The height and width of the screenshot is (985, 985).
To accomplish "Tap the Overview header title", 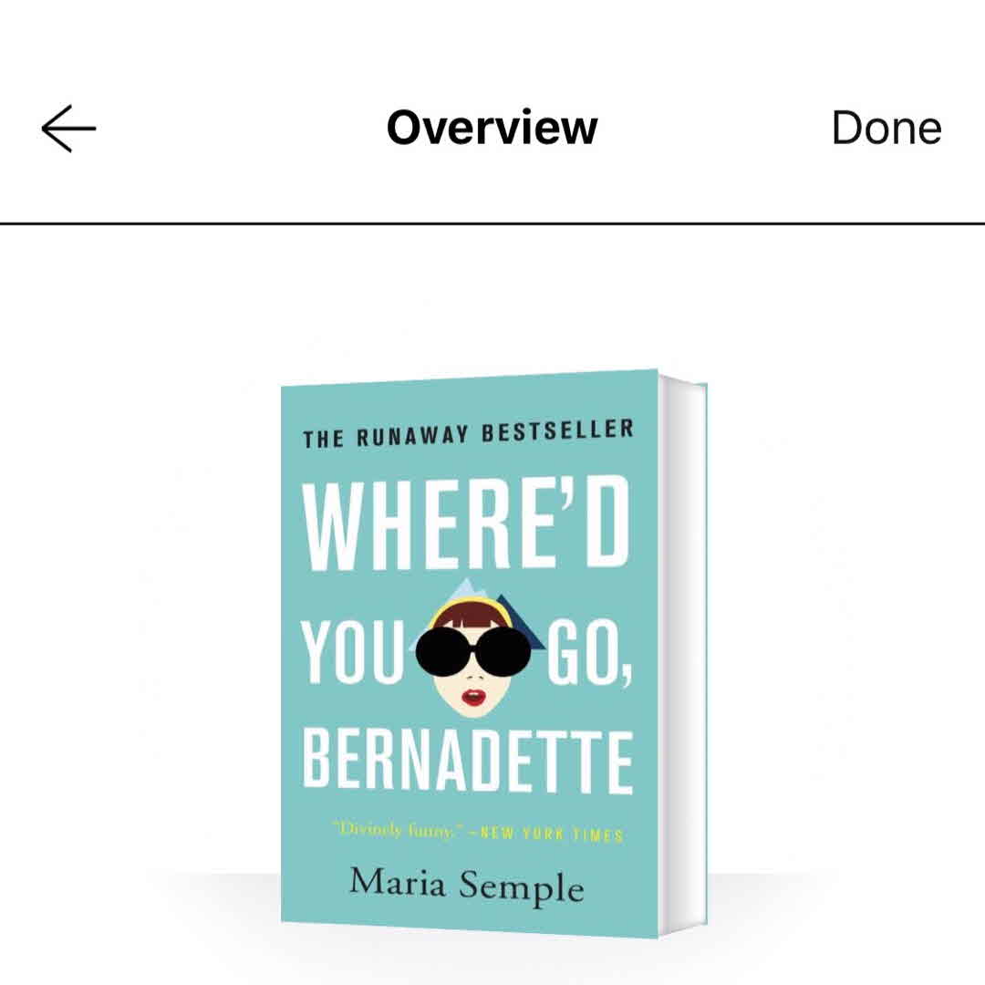I will 492,128.
